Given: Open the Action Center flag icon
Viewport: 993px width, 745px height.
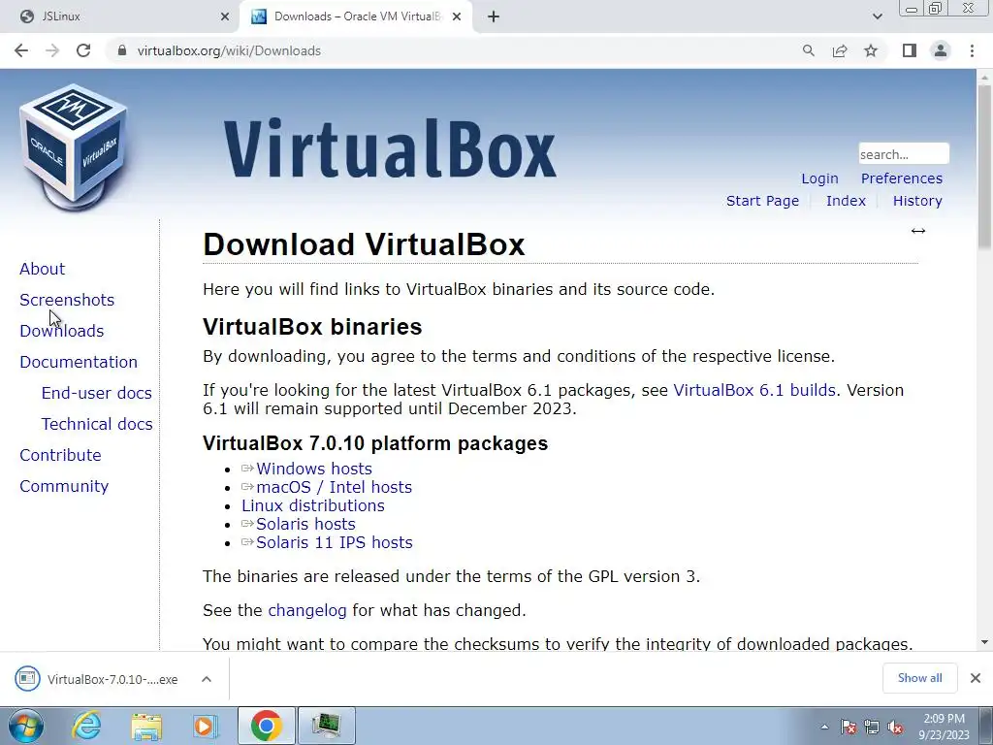Looking at the screenshot, I should point(849,728).
